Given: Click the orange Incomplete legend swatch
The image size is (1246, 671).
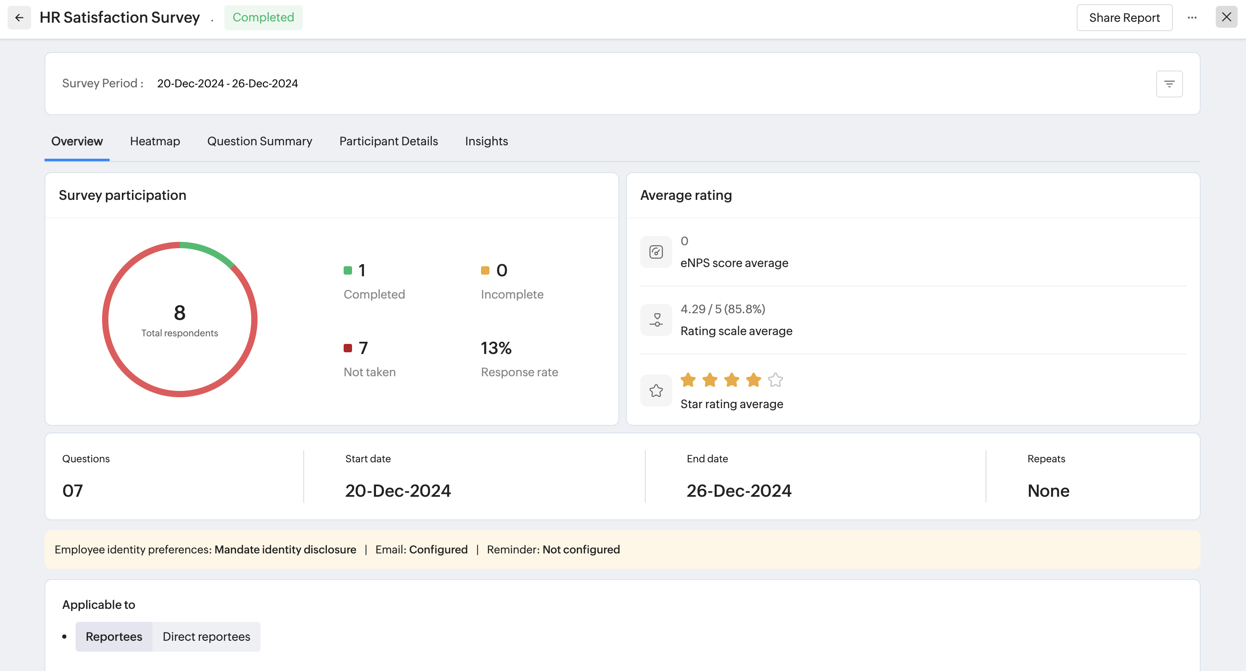Looking at the screenshot, I should (x=485, y=270).
